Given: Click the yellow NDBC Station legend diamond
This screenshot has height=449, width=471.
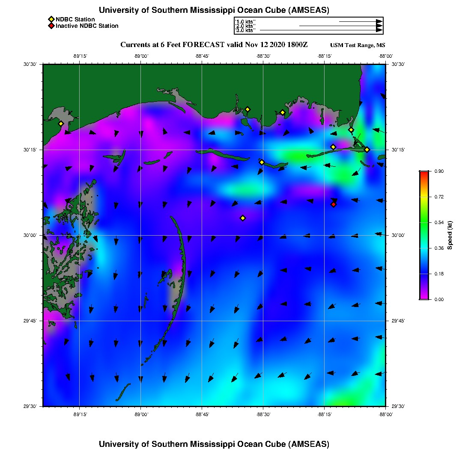Looking at the screenshot, I should coord(51,20).
